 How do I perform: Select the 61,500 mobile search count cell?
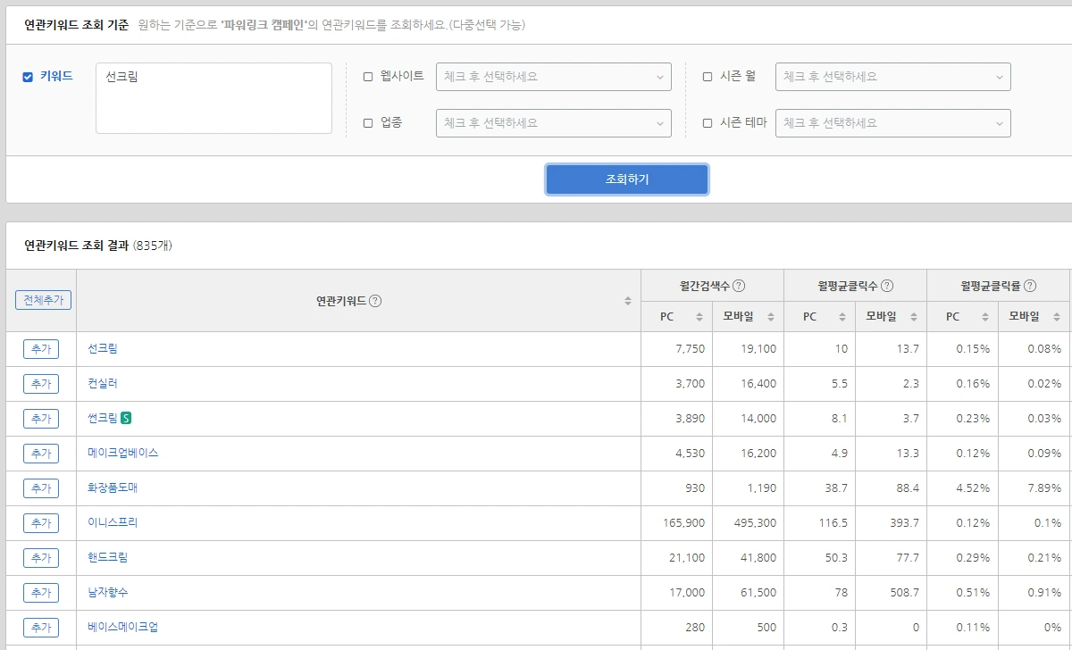coord(749,593)
